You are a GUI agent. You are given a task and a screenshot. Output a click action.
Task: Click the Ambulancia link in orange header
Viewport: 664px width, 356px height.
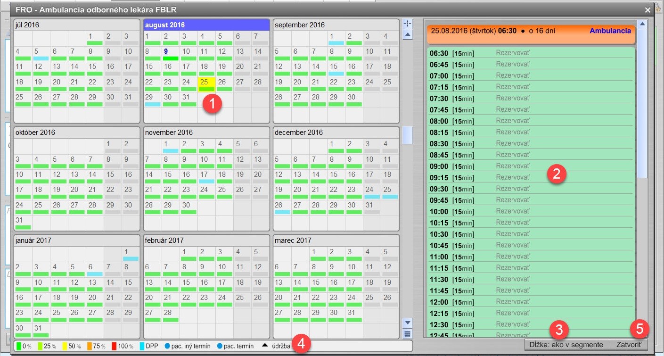610,31
